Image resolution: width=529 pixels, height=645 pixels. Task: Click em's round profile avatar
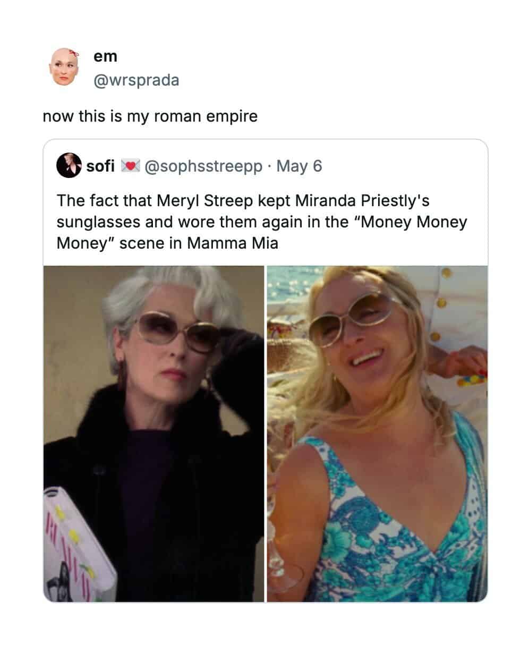tap(64, 67)
